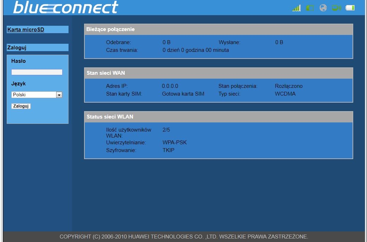Click the battery level icon

(x=350, y=8)
